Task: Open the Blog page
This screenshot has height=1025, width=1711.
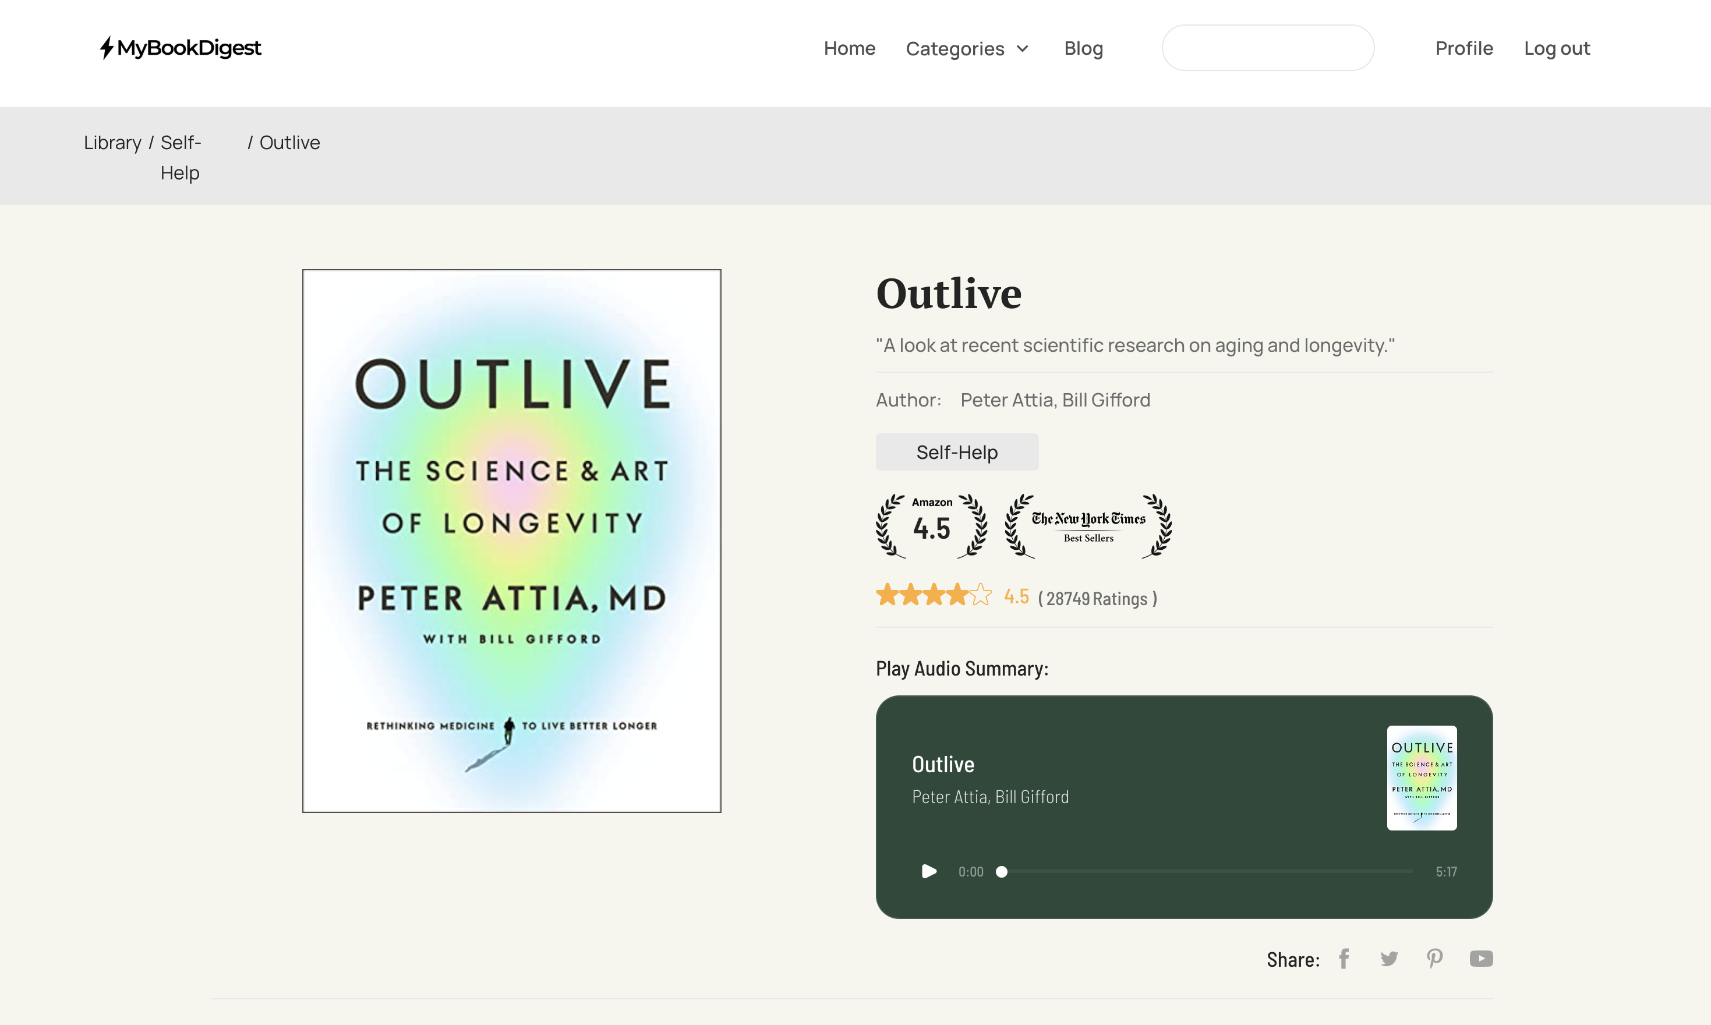Action: [1083, 48]
